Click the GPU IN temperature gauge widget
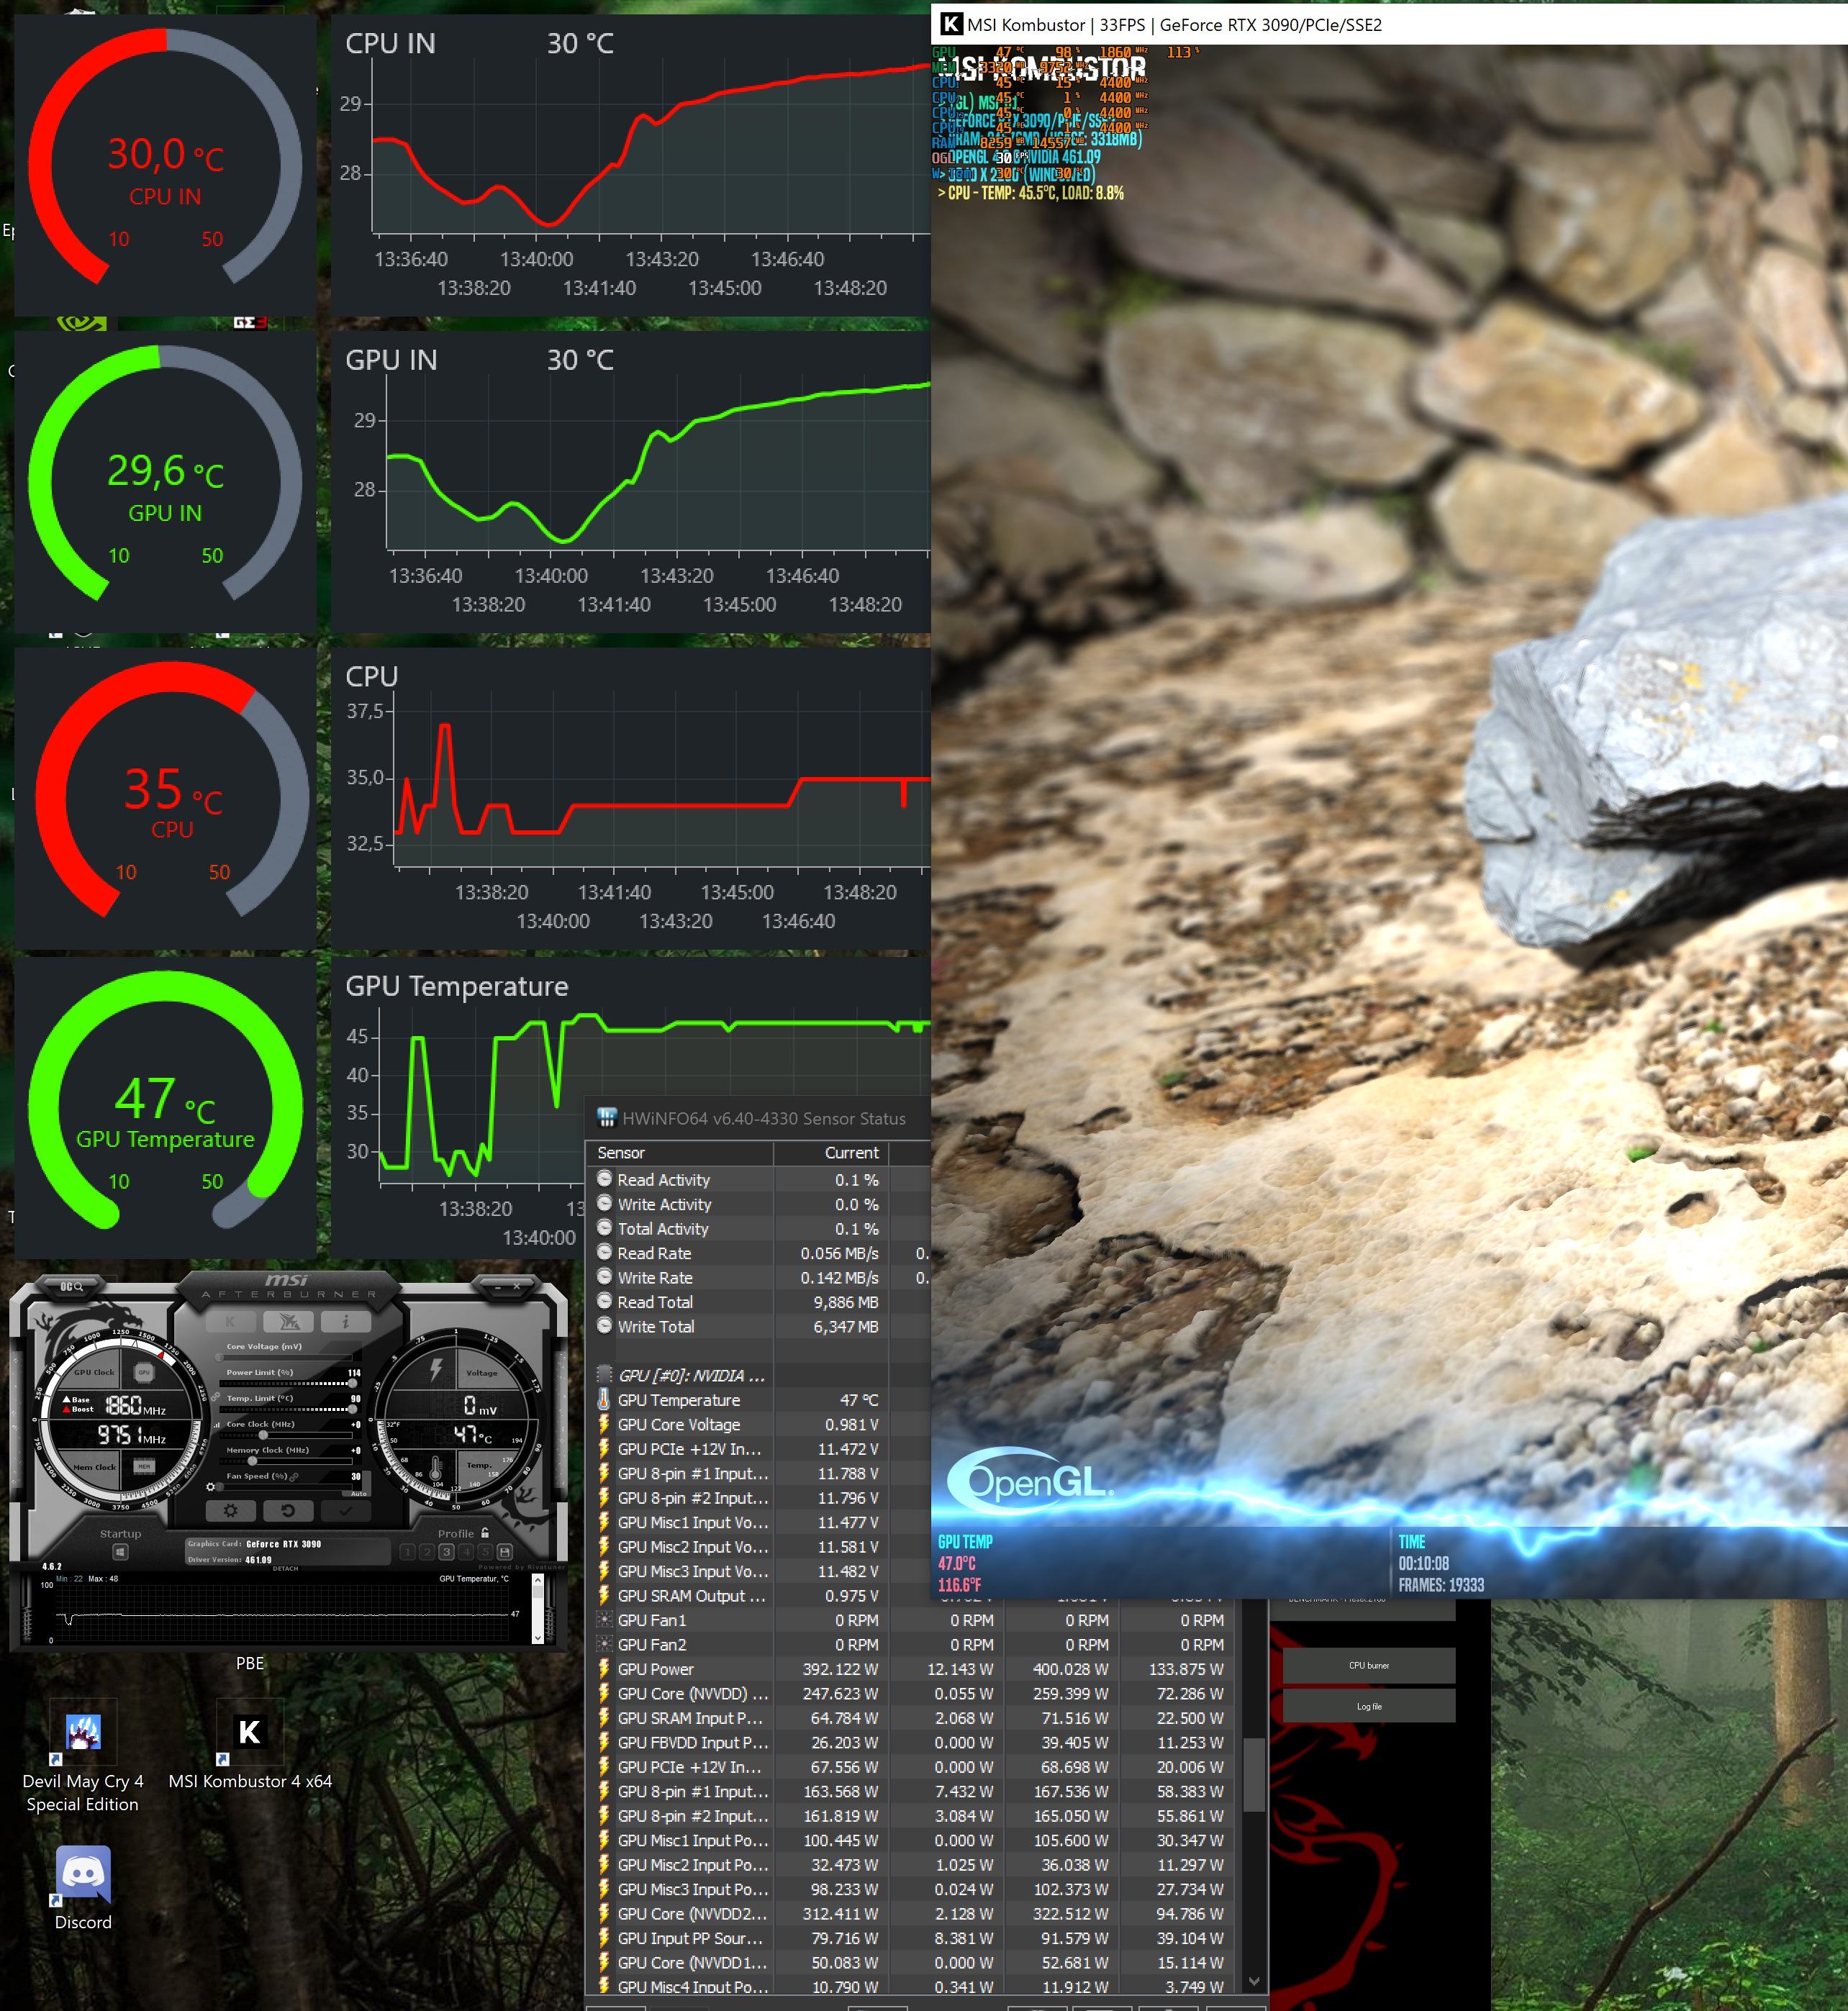The height and width of the screenshot is (2011, 1848). [x=165, y=481]
